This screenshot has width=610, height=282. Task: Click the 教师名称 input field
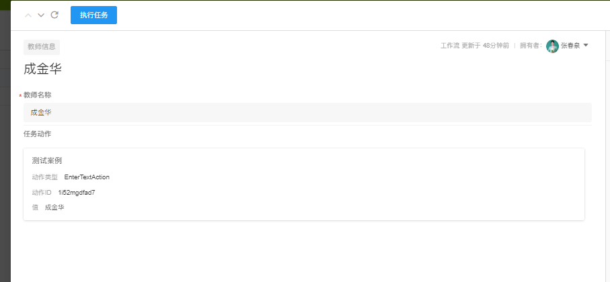coord(307,112)
